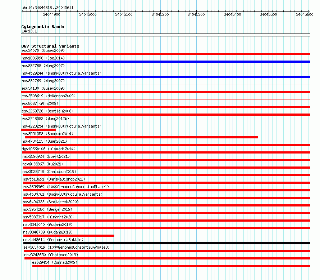
Task: Click the esv34070 (Gusev2009) variant label
Action: pos(43,50)
